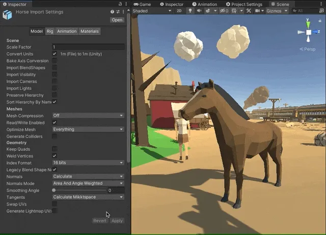Toggle the 2D view button

pyautogui.click(x=180, y=11)
